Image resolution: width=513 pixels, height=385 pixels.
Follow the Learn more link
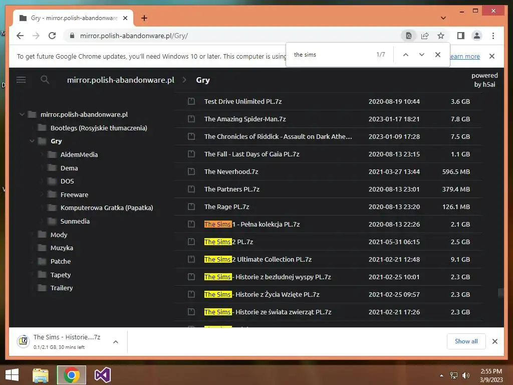tap(465, 56)
